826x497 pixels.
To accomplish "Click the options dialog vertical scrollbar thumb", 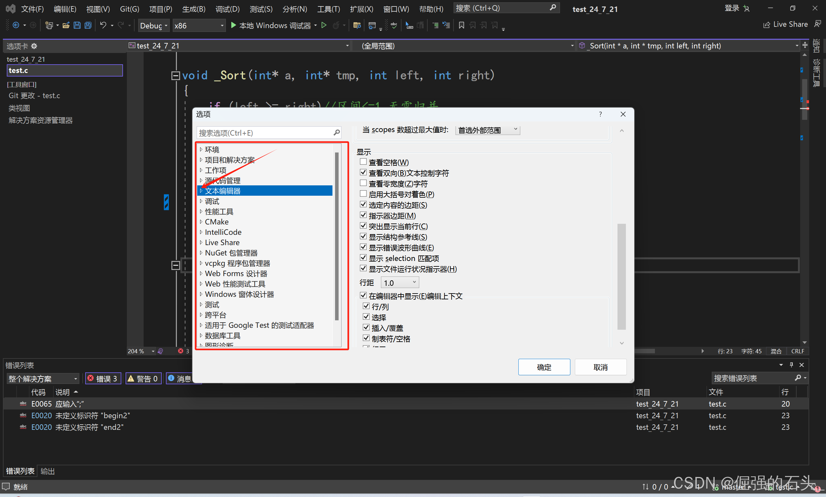I will click(621, 276).
